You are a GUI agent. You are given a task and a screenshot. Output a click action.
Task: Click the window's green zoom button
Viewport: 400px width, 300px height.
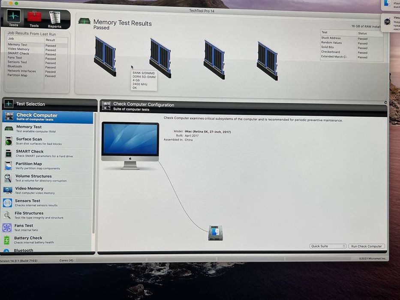tap(16, 3)
